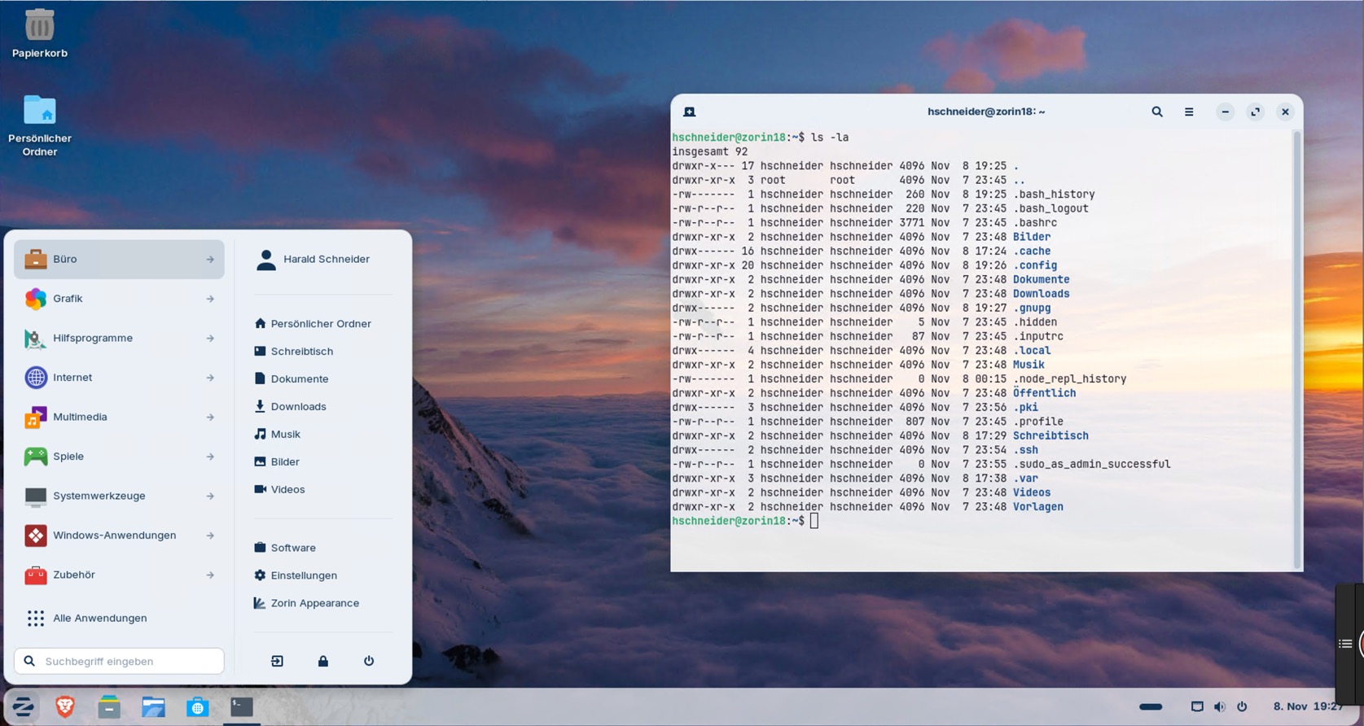Viewport: 1364px width, 726px height.
Task: Click the lock screen icon
Action: 323,661
